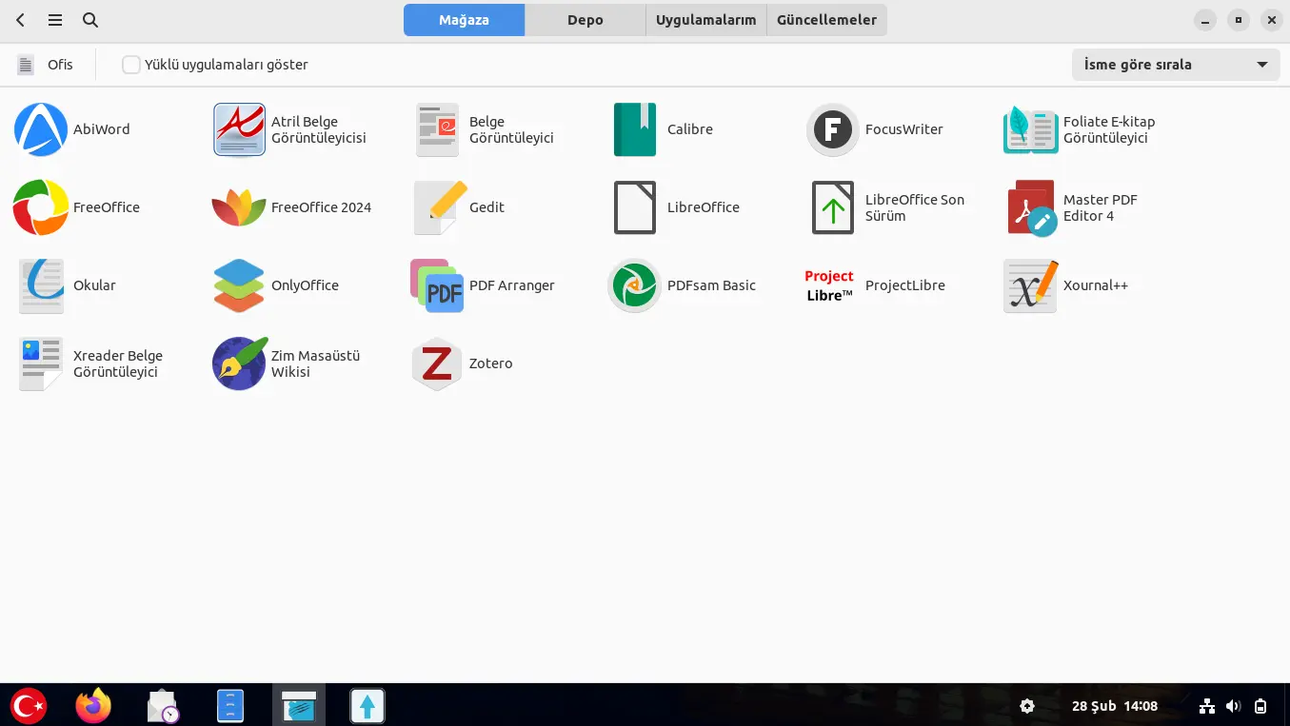Screen dimensions: 1290x726
Task: Click the ProjectLibre name label
Action: [905, 285]
